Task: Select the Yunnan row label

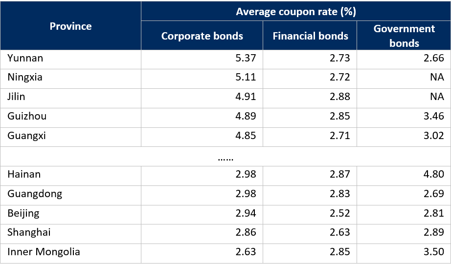Action: coord(25,58)
